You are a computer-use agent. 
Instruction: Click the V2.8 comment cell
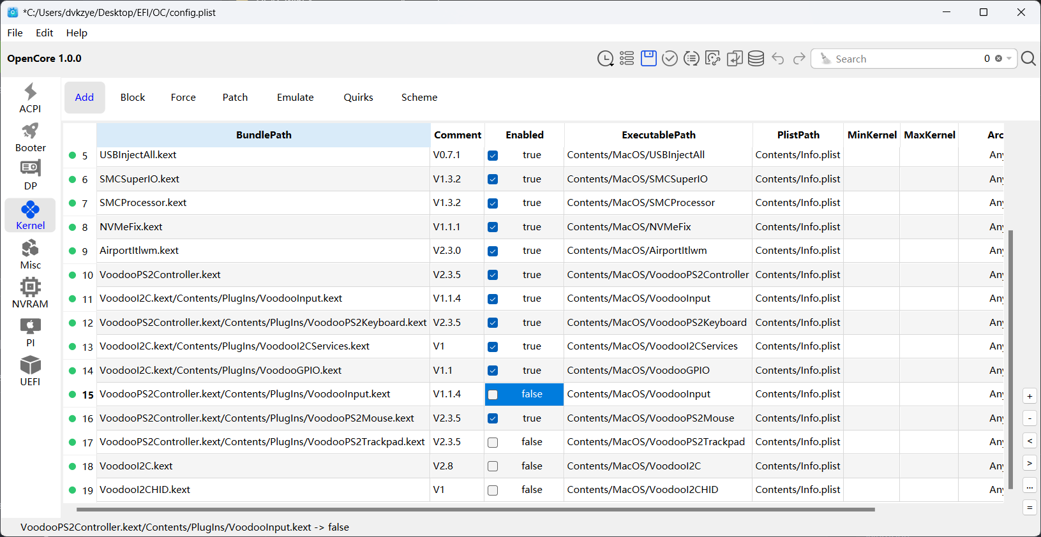coord(457,466)
